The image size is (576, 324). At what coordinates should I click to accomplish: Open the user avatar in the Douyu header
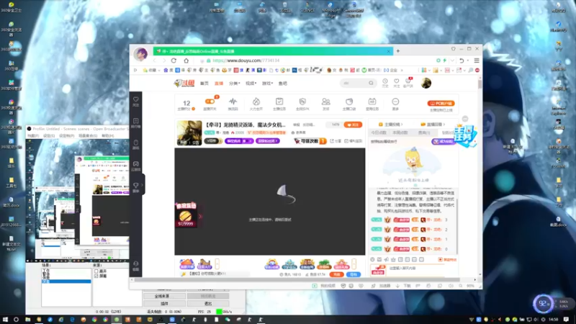tap(426, 83)
